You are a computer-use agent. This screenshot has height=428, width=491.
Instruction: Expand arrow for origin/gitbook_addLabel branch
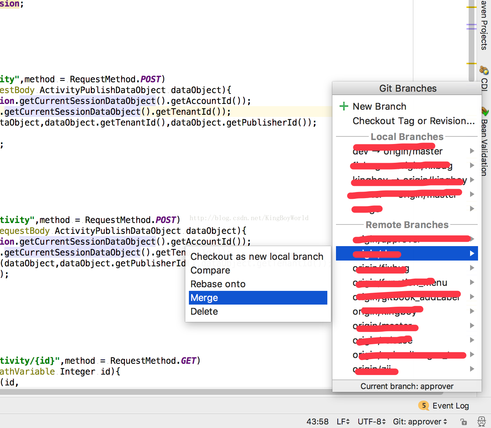point(472,297)
